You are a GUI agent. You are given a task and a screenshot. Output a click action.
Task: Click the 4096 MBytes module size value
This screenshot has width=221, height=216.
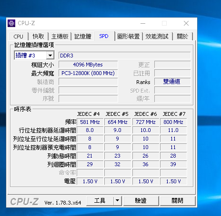click(x=88, y=65)
